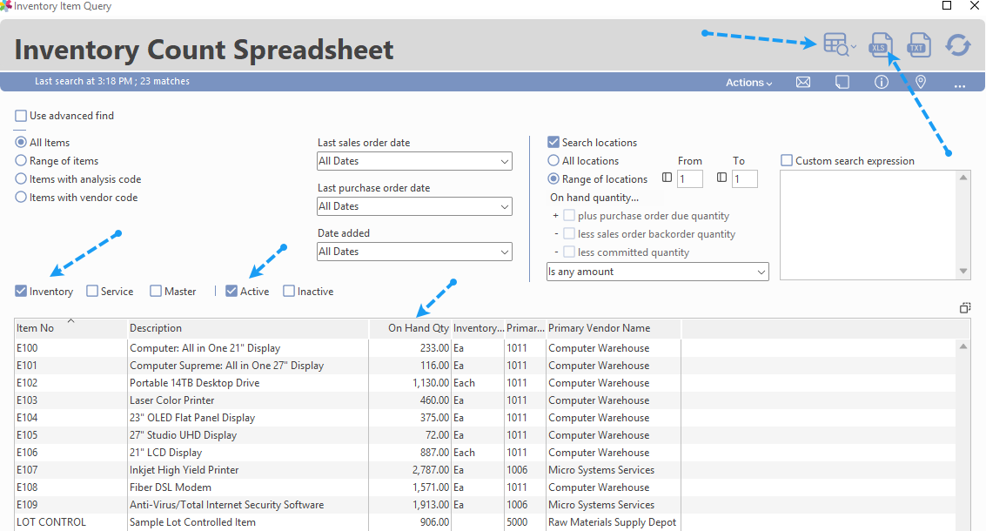Choose Items with vendor code option

21,198
